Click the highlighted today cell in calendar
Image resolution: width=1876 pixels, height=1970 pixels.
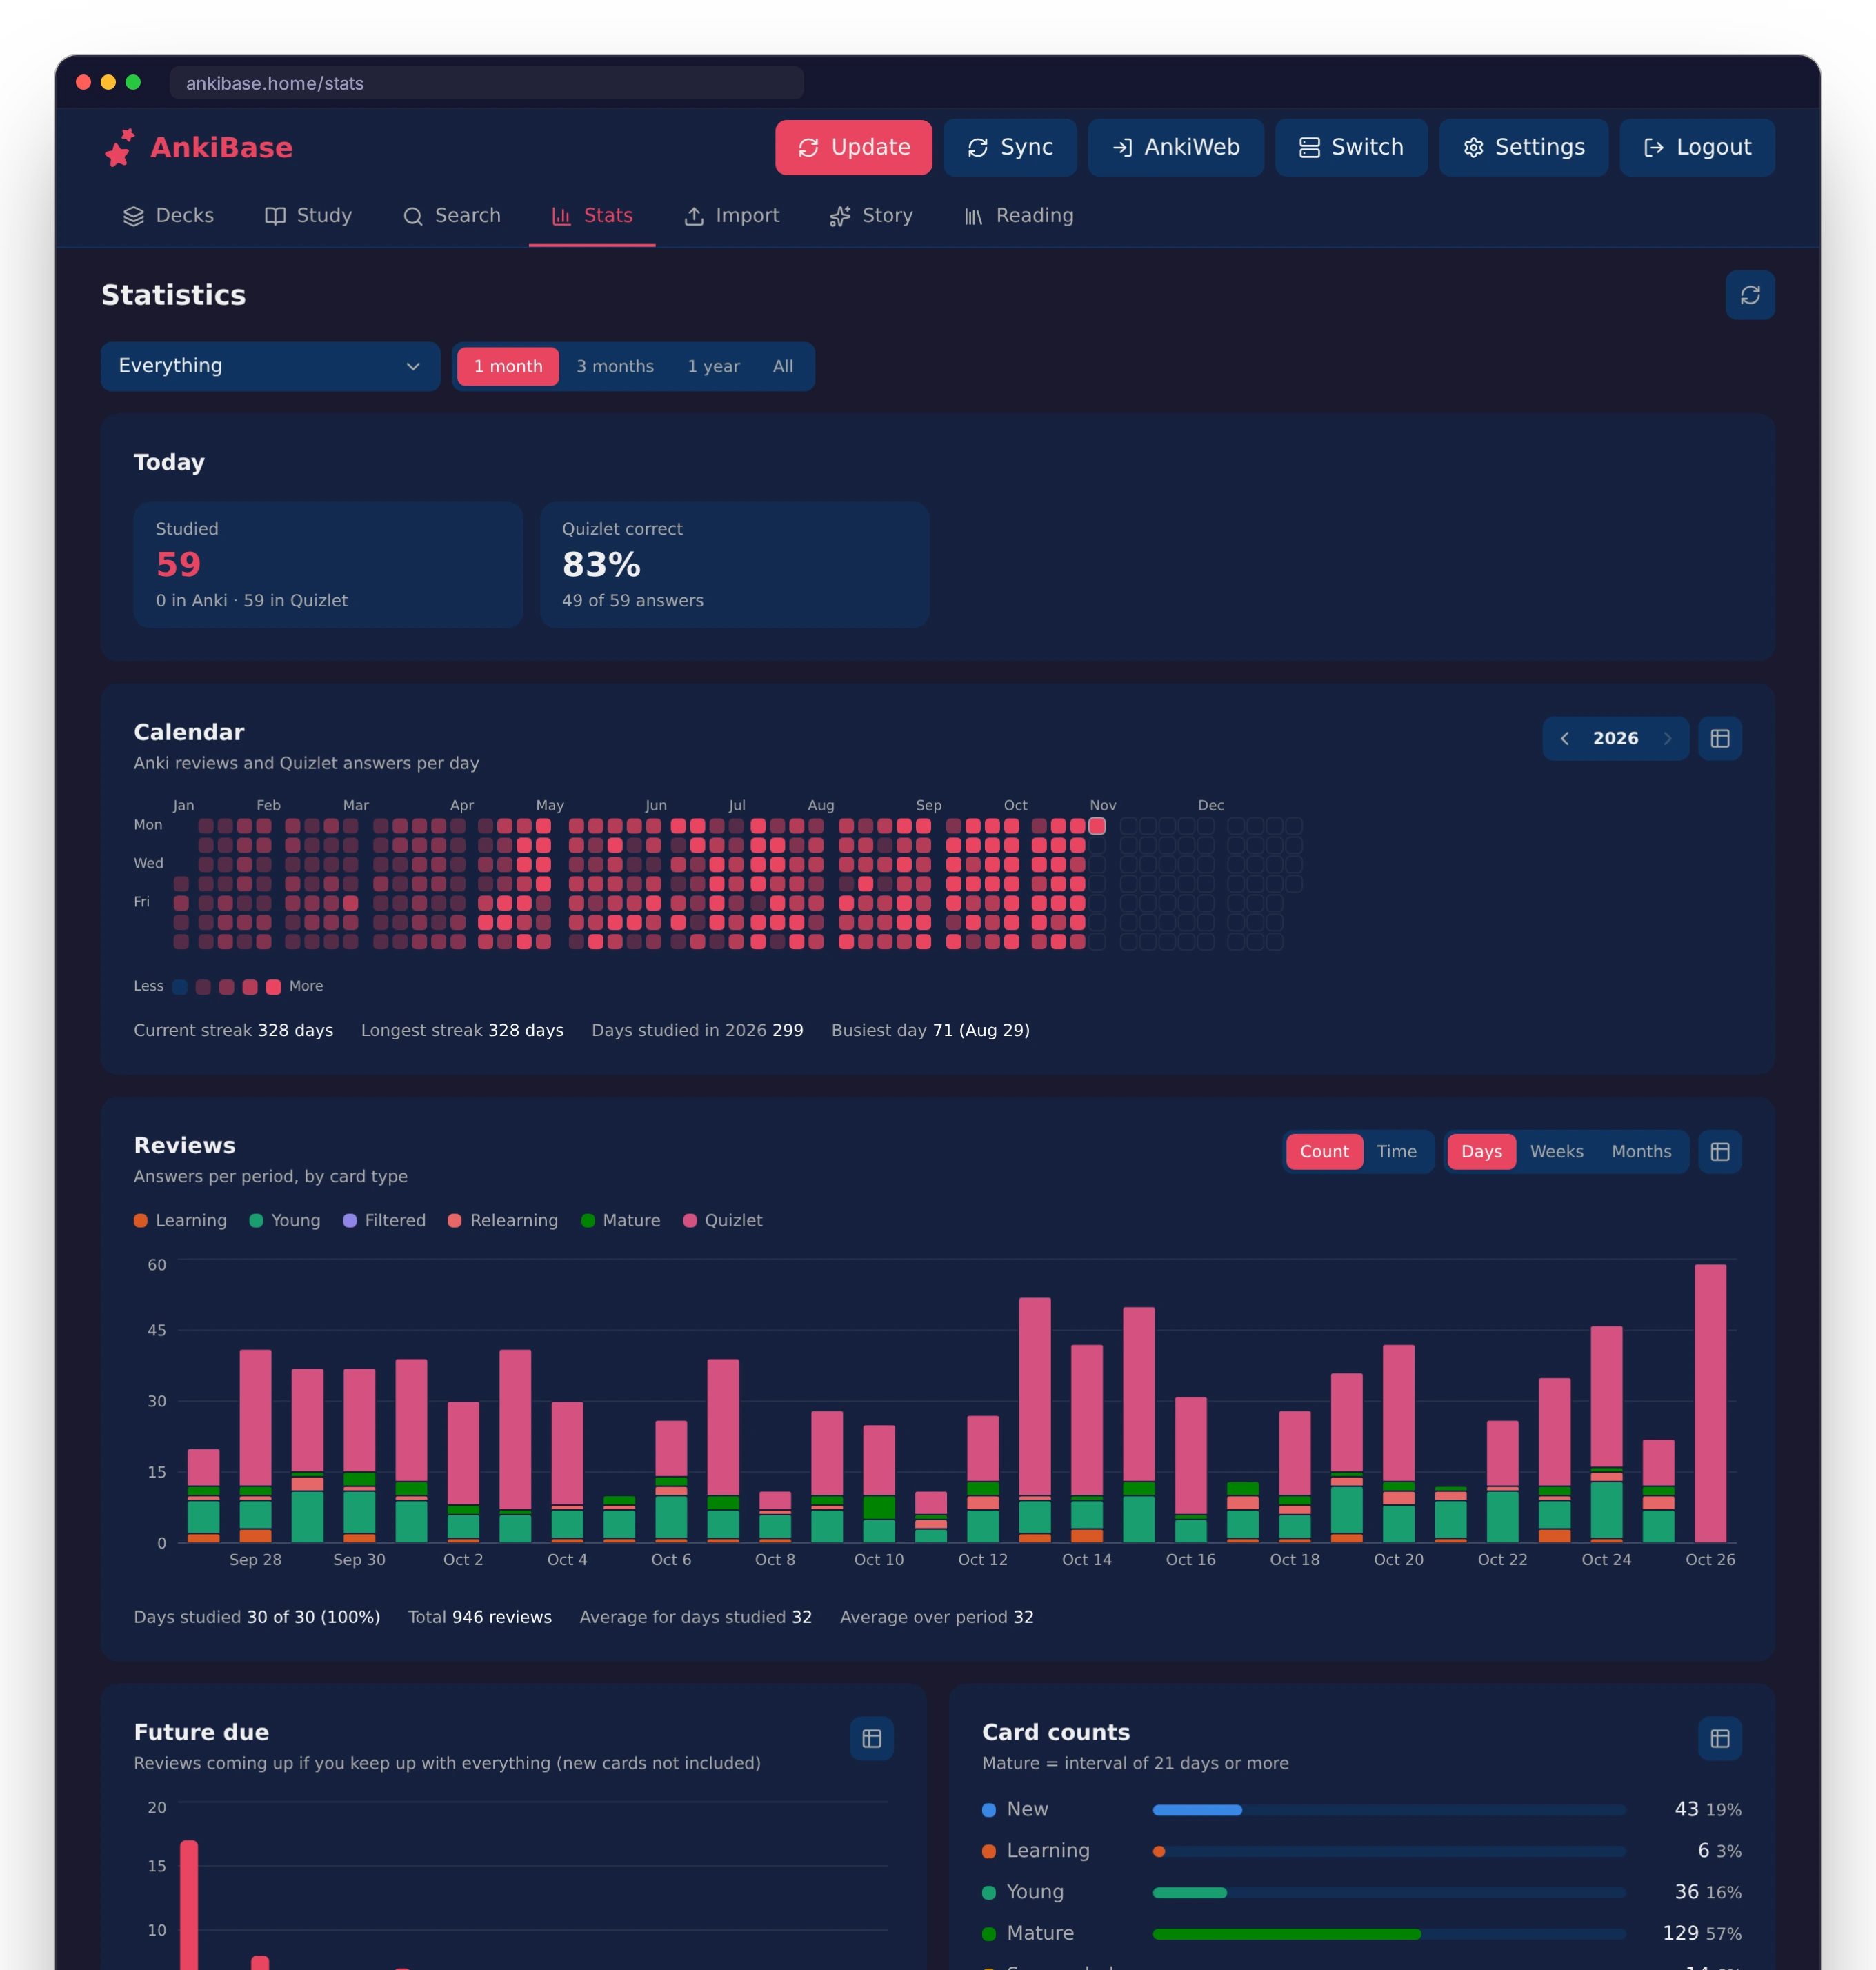click(1096, 826)
